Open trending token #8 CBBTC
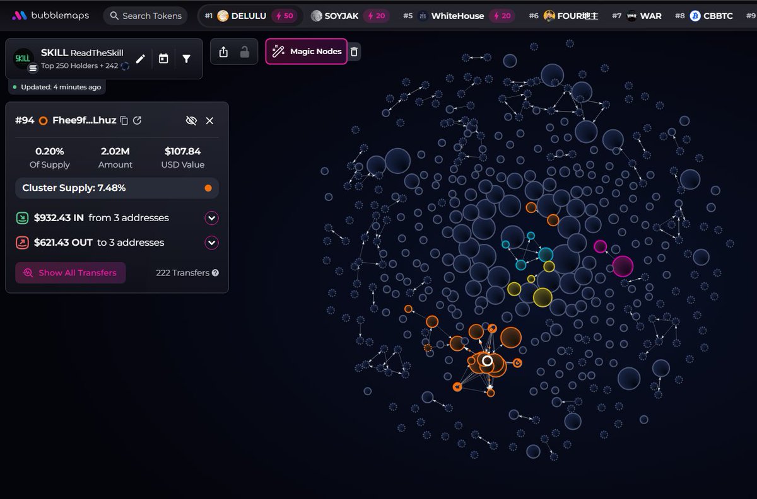 (704, 16)
